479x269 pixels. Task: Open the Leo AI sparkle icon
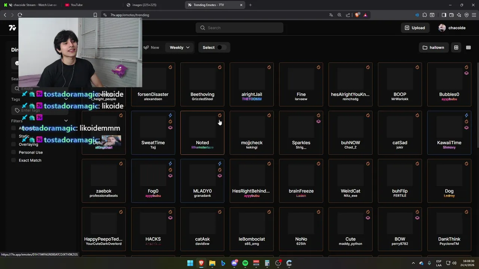459,15
